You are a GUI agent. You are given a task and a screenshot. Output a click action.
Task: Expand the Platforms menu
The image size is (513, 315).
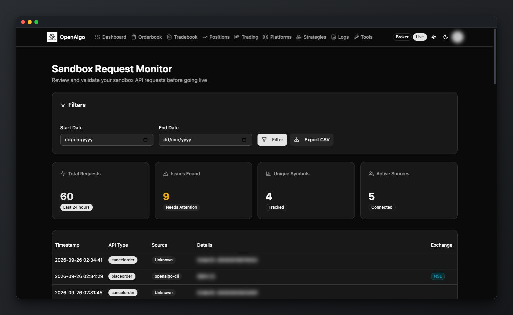point(277,37)
